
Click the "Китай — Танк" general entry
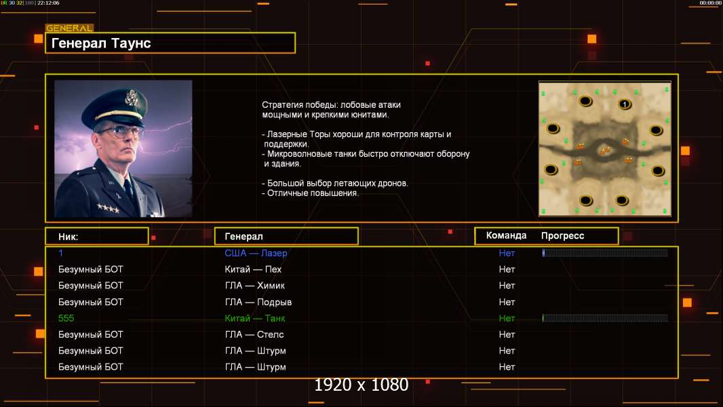255,318
